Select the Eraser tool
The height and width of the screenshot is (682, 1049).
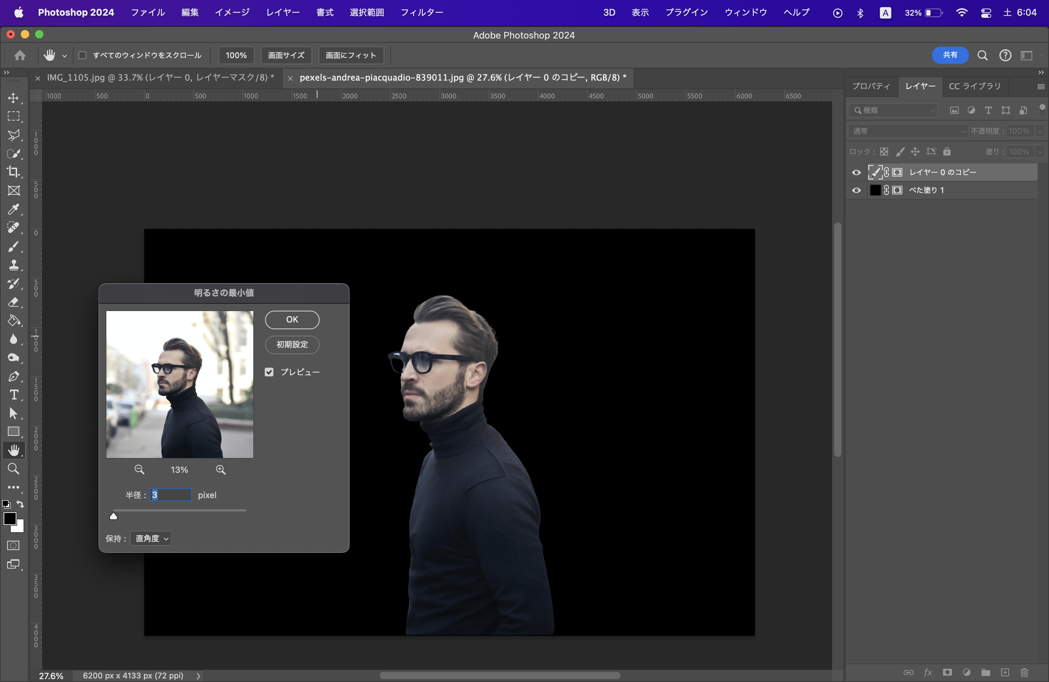(13, 302)
